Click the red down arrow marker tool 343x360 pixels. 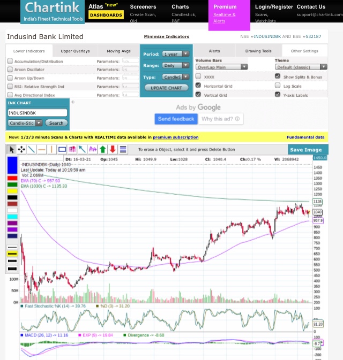tap(113, 150)
